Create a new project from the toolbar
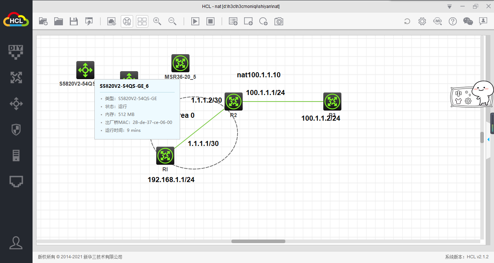Screen dimensions: 494x263 click(43, 21)
